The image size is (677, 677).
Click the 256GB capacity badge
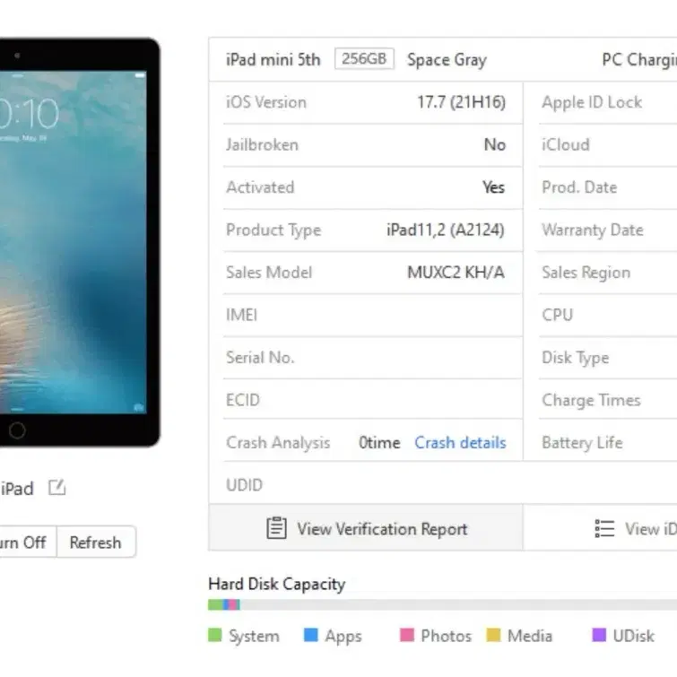click(x=364, y=58)
